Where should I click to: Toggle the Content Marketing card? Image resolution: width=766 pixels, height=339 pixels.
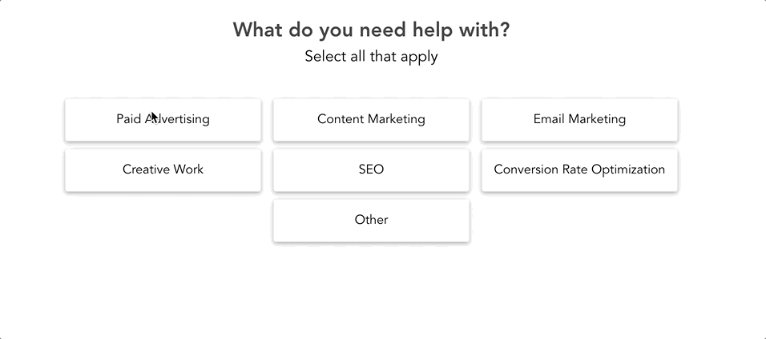pyautogui.click(x=371, y=119)
